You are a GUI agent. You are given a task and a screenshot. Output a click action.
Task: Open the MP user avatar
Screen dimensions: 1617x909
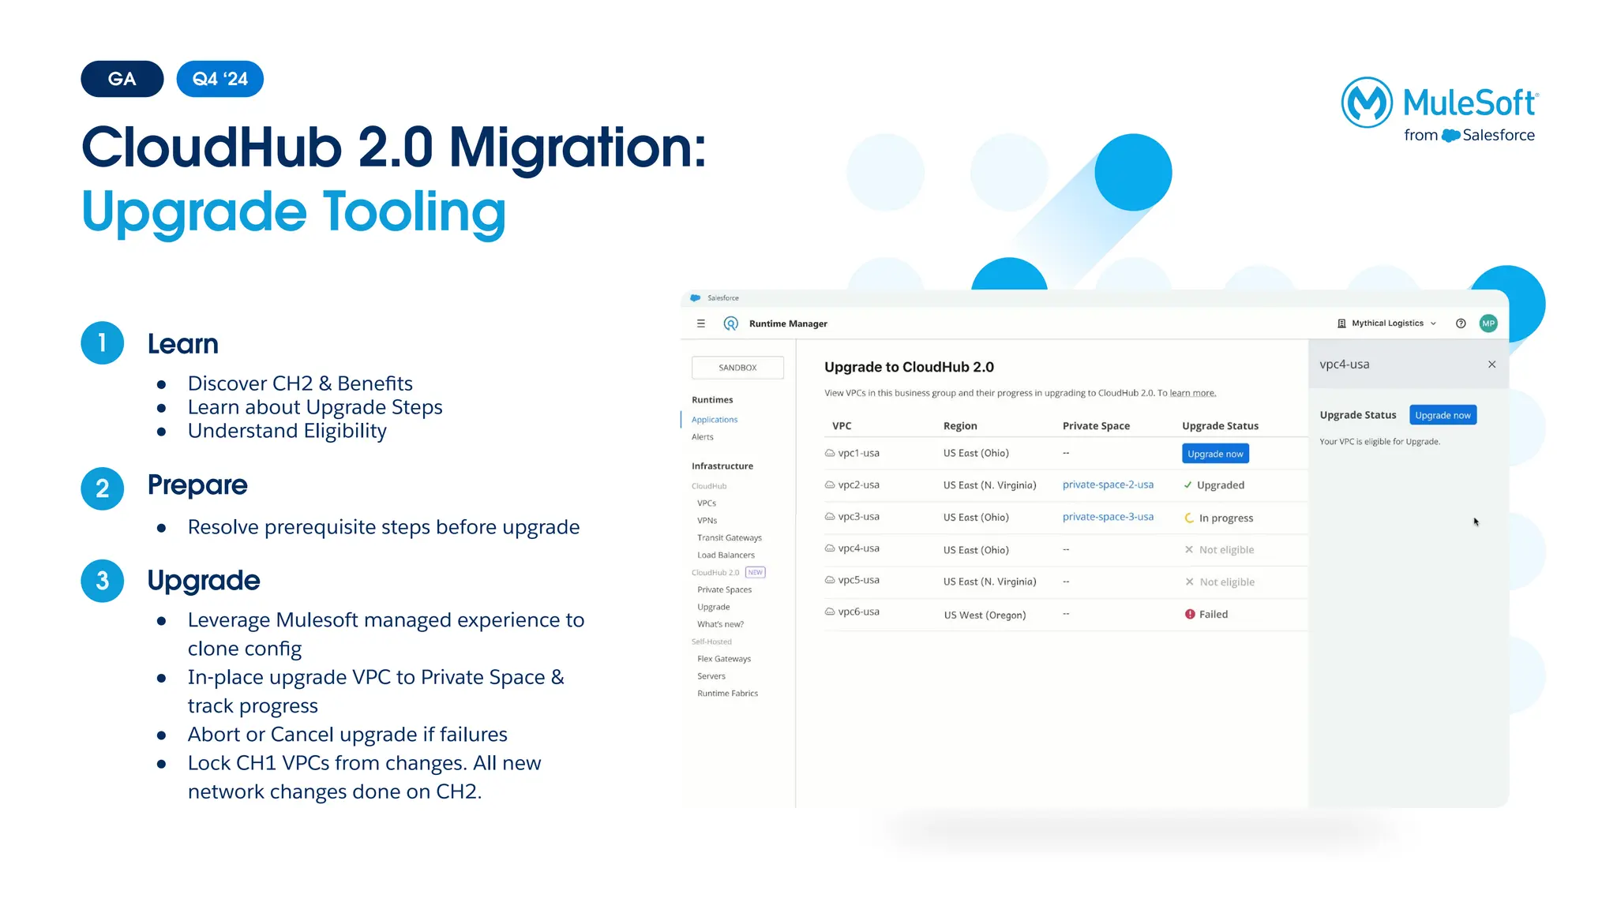(x=1488, y=324)
